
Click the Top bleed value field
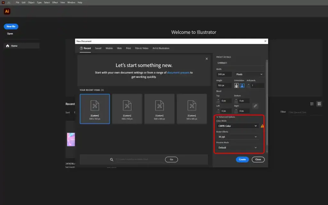click(x=226, y=101)
